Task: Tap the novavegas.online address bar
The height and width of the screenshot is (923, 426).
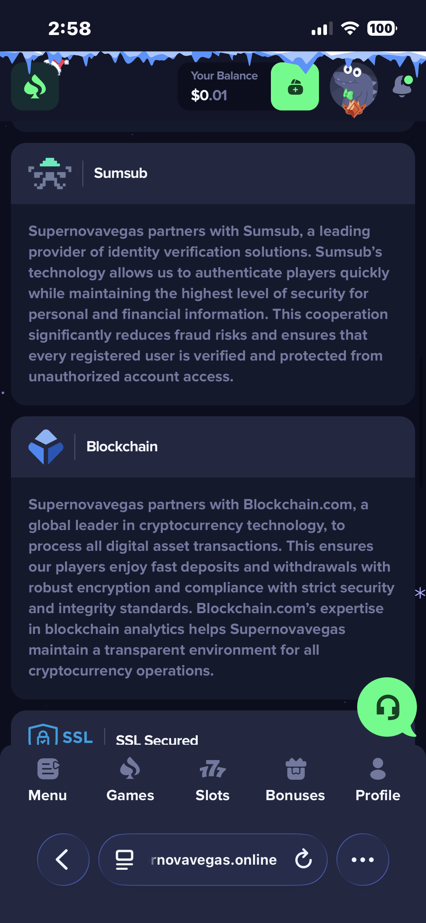Action: [x=214, y=860]
